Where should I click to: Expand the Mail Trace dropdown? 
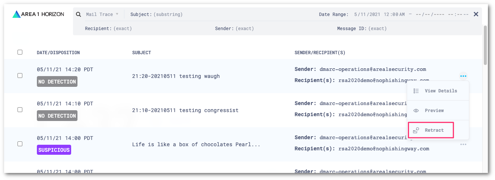point(102,14)
